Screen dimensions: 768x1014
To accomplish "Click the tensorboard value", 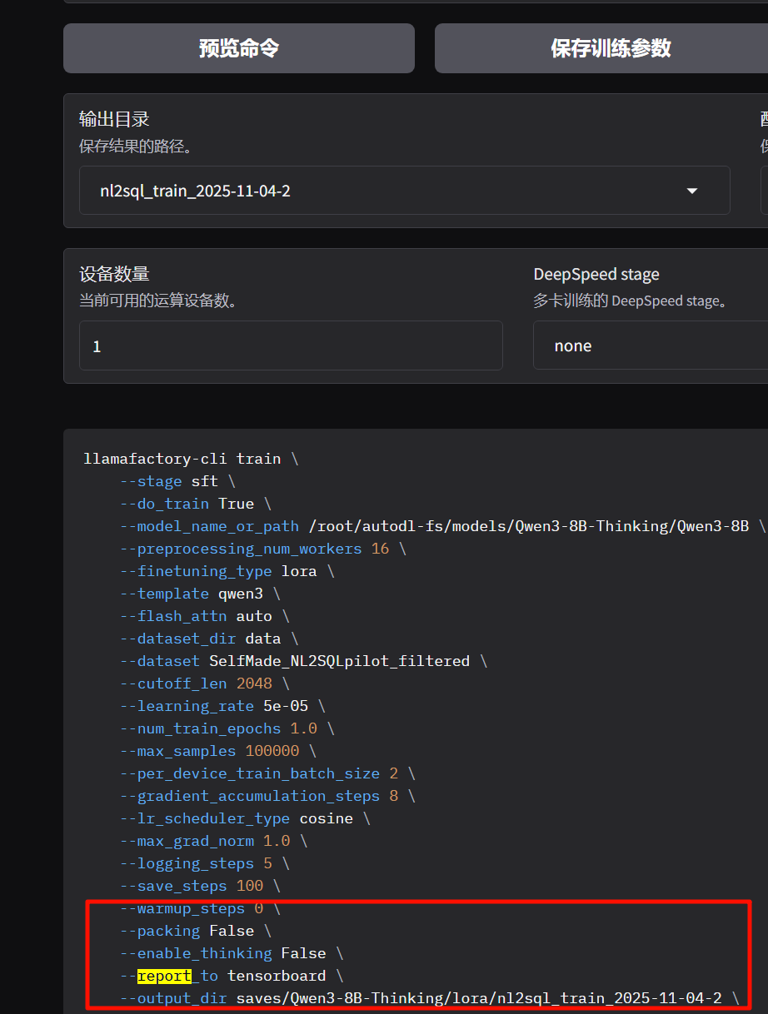I will 277,976.
